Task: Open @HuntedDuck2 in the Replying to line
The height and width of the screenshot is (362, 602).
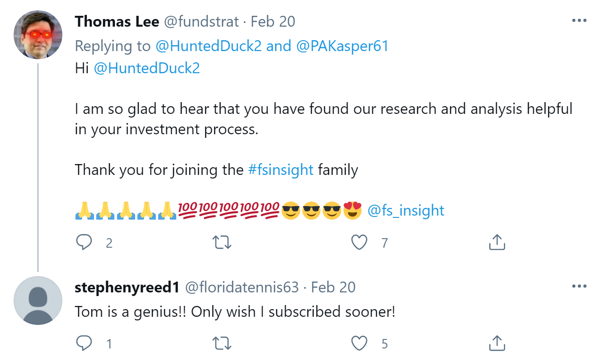Action: (x=208, y=46)
